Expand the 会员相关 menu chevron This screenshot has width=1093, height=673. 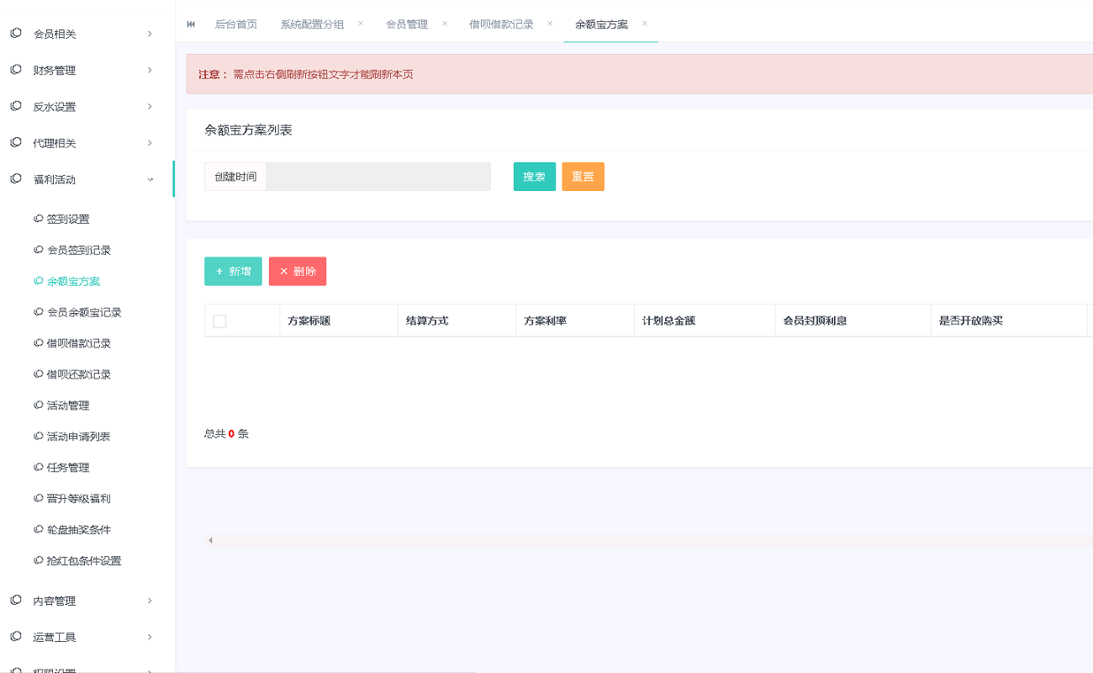click(x=150, y=34)
